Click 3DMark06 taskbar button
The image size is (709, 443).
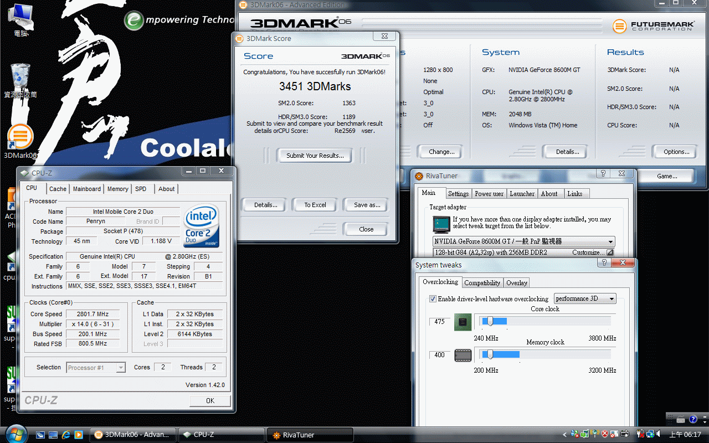[x=133, y=435]
